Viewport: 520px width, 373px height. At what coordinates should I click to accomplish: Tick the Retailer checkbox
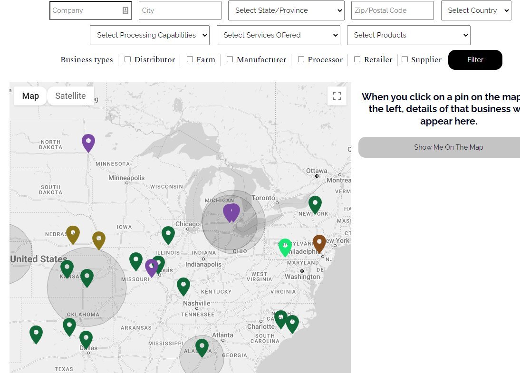pyautogui.click(x=357, y=59)
